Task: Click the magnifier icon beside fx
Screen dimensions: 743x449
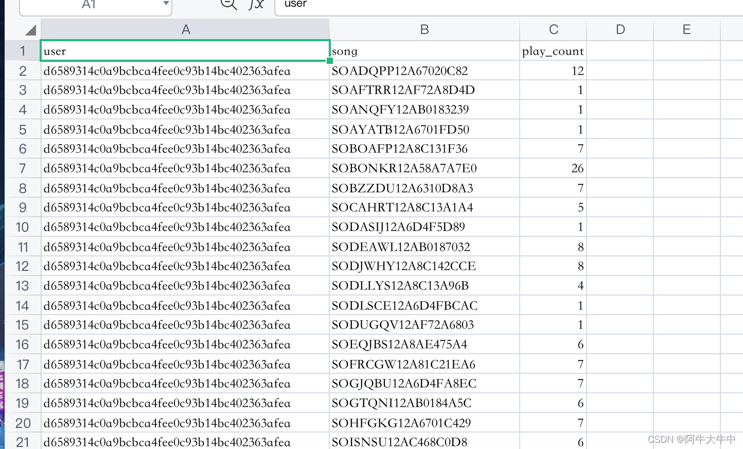Action: [x=228, y=4]
